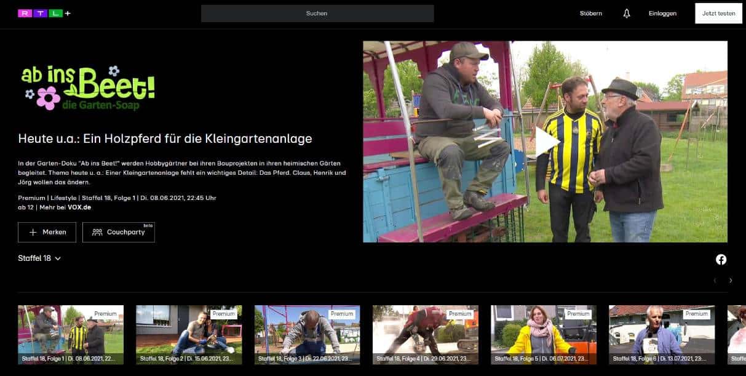Open the Staffel 18, Folge 3 thumbnail
This screenshot has width=746, height=376.
[x=308, y=335]
